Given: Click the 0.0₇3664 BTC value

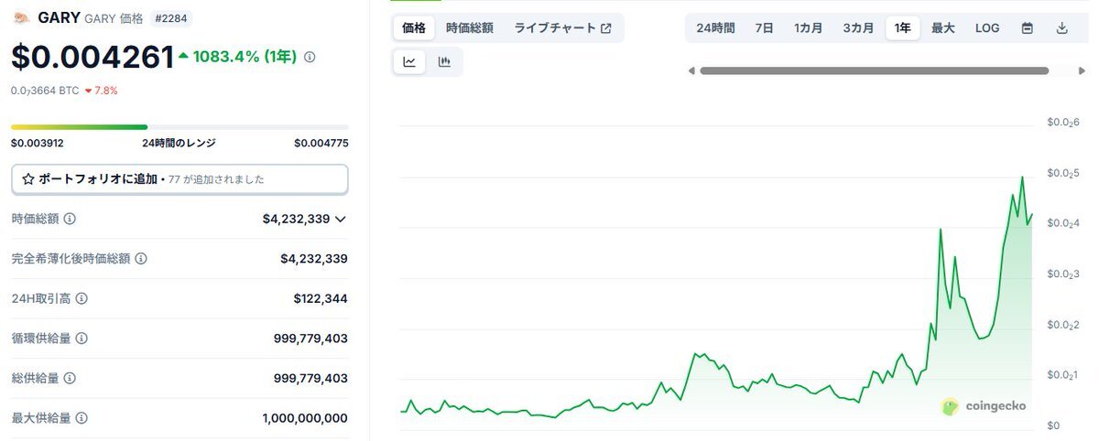Looking at the screenshot, I should point(45,91).
